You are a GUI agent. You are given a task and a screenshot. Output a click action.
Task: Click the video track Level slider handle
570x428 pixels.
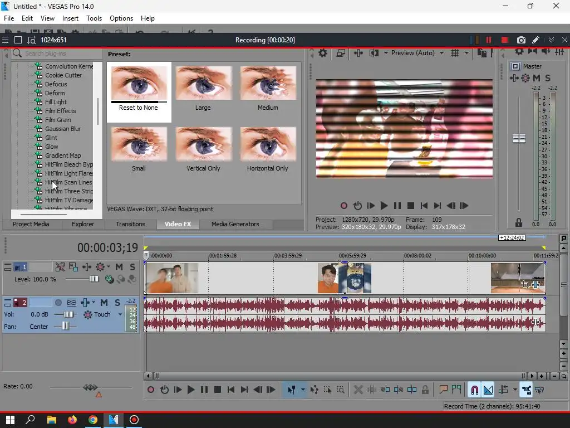tap(94, 279)
